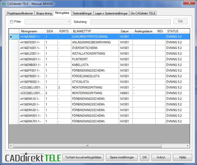Click horizontal scrollbar left arrow
The image size is (197, 165).
(x=11, y=146)
